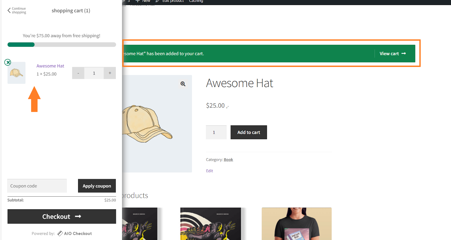This screenshot has height=240, width=451.
Task: Open the AIO Checkout link
Action: (x=75, y=234)
